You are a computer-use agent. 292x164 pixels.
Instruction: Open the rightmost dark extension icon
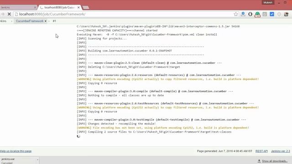click(x=286, y=14)
